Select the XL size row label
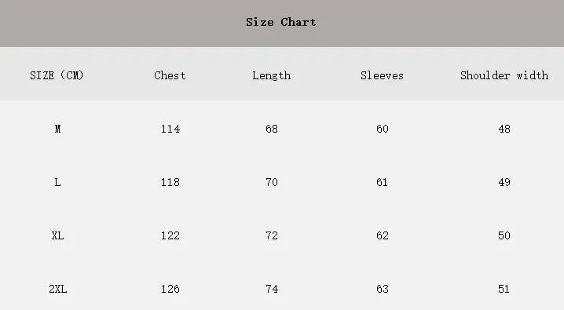Image resolution: width=564 pixels, height=310 pixels. coord(57,235)
